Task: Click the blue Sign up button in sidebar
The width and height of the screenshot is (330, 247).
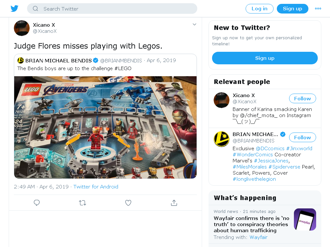Action: click(x=265, y=58)
